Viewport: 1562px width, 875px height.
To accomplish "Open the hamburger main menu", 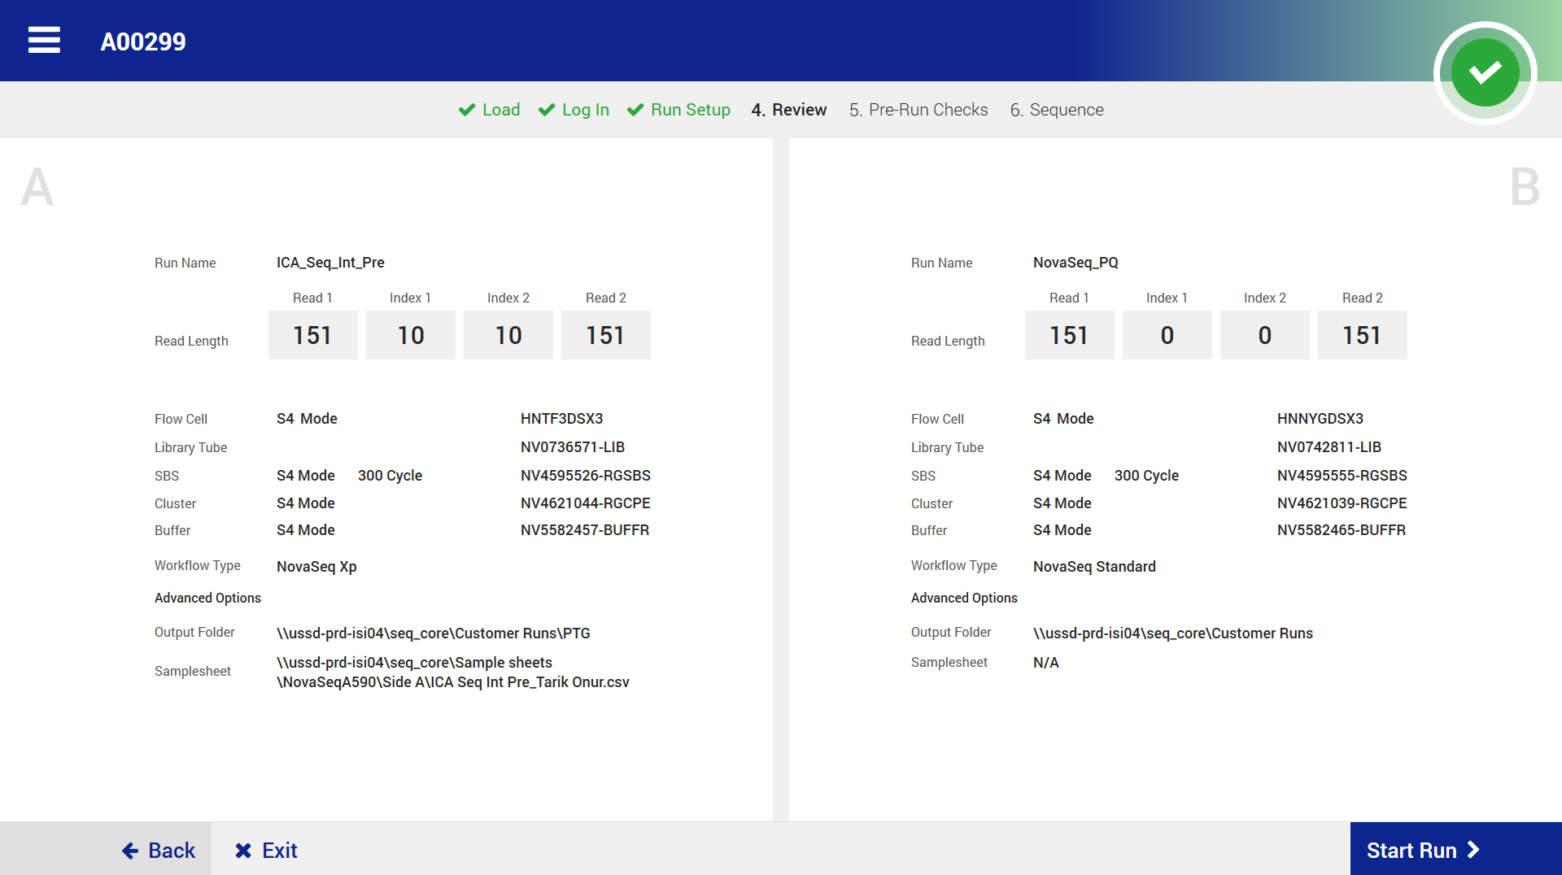I will click(44, 40).
